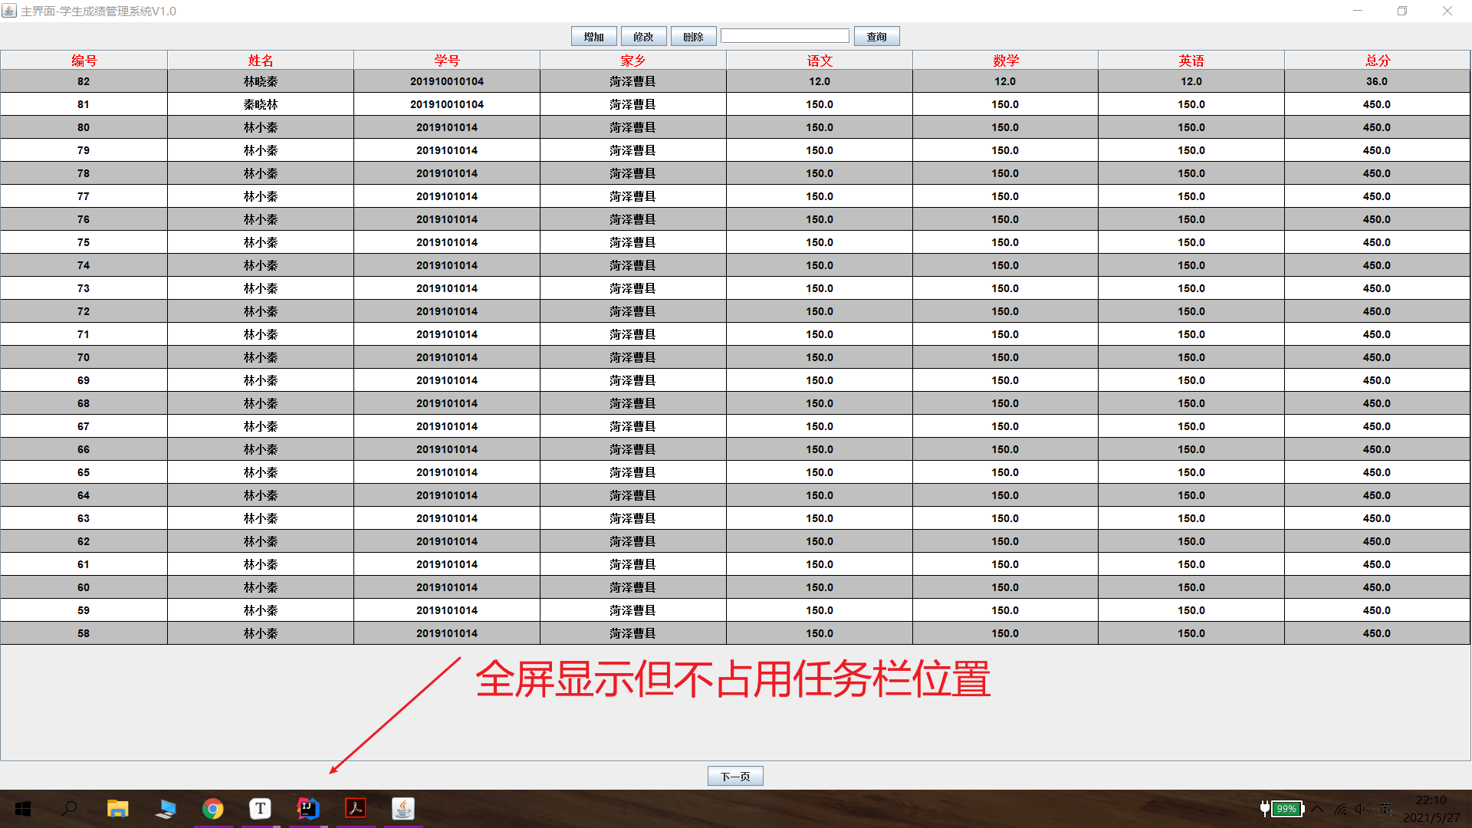Click 编号 cell 62
Viewport: 1472px width, 828px height.
click(x=84, y=541)
